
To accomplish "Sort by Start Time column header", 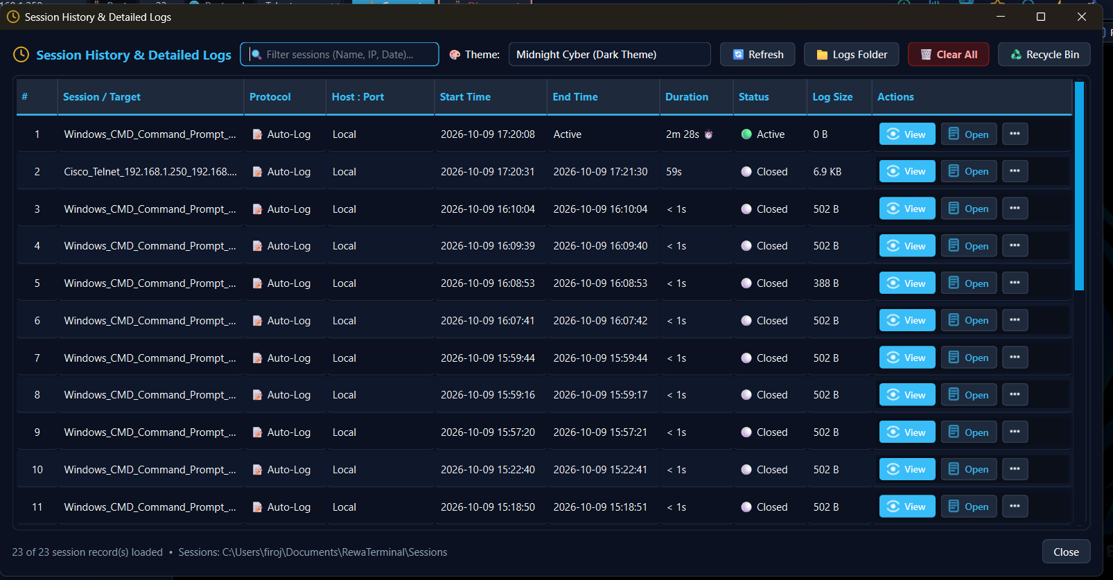I will (x=491, y=97).
